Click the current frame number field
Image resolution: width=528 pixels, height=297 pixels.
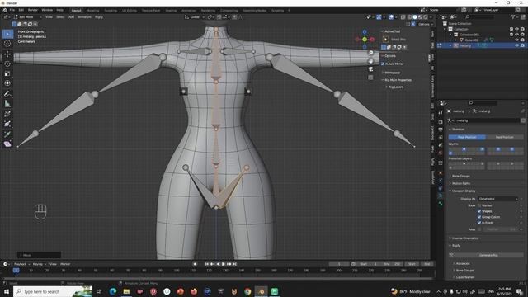click(x=339, y=264)
